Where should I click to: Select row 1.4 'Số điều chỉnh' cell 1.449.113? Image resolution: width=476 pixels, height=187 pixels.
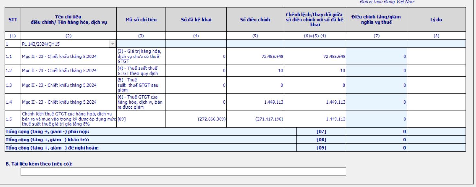click(255, 102)
